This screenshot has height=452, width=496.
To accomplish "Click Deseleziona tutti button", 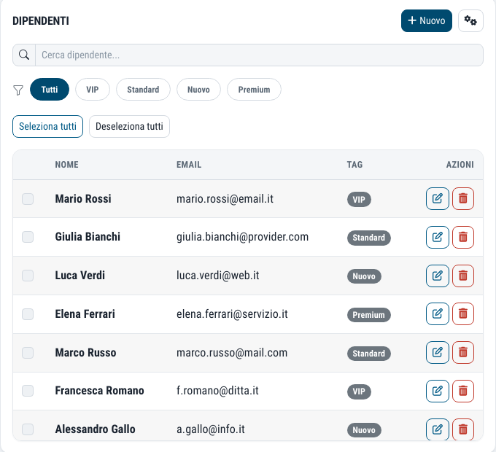I will 129,126.
